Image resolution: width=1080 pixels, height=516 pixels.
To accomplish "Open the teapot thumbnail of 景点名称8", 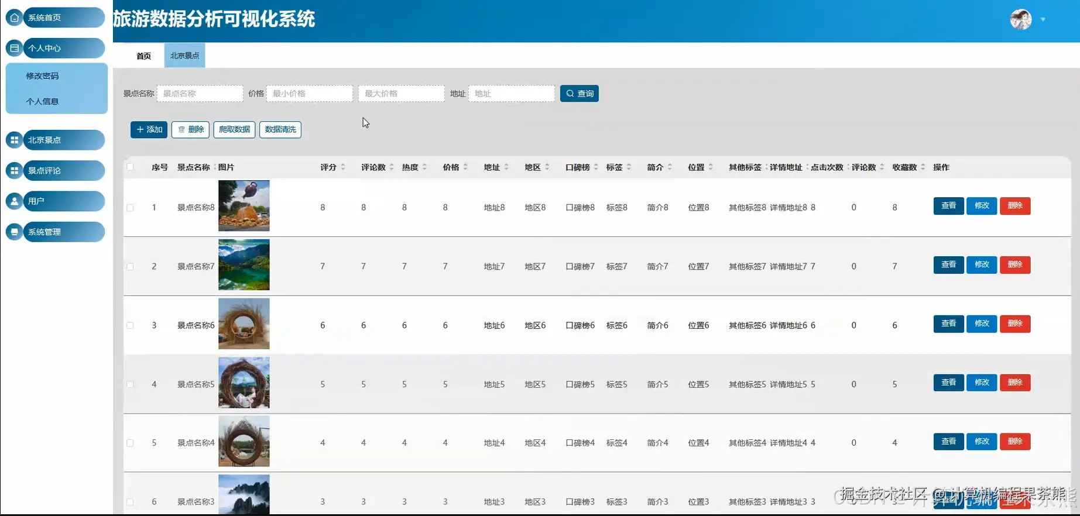I will [x=244, y=205].
